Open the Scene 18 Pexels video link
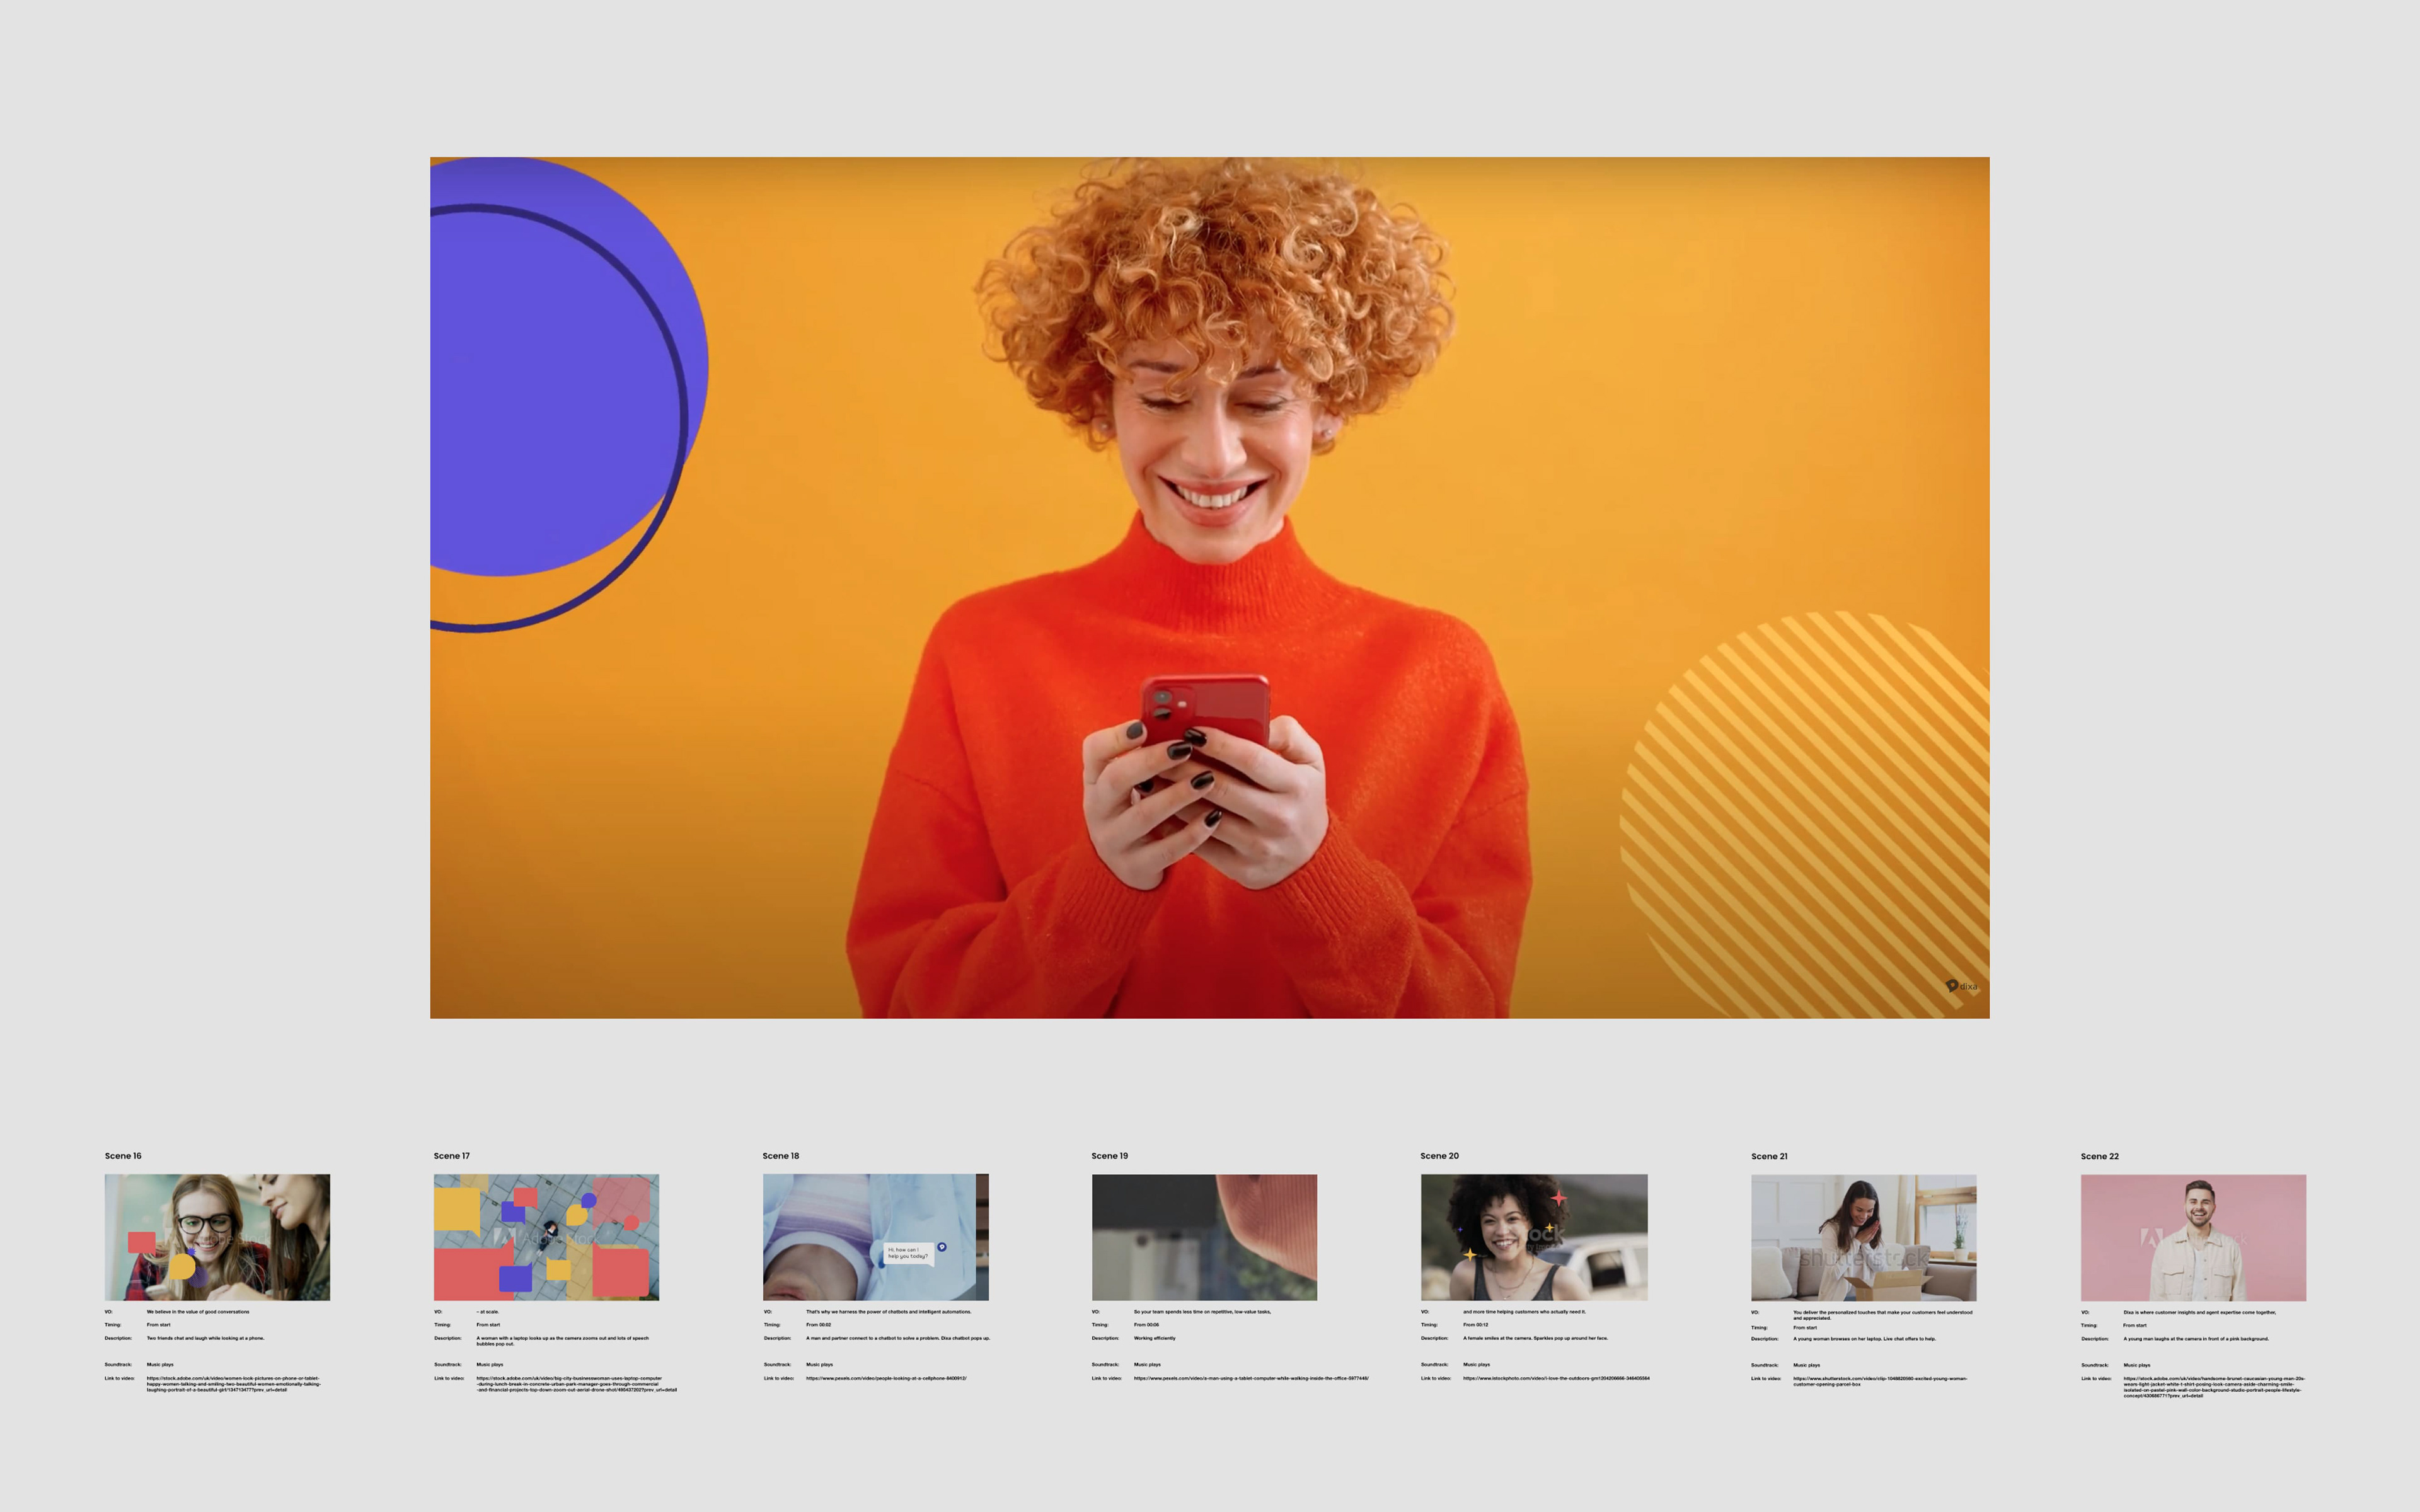This screenshot has width=2420, height=1512. 886,1378
